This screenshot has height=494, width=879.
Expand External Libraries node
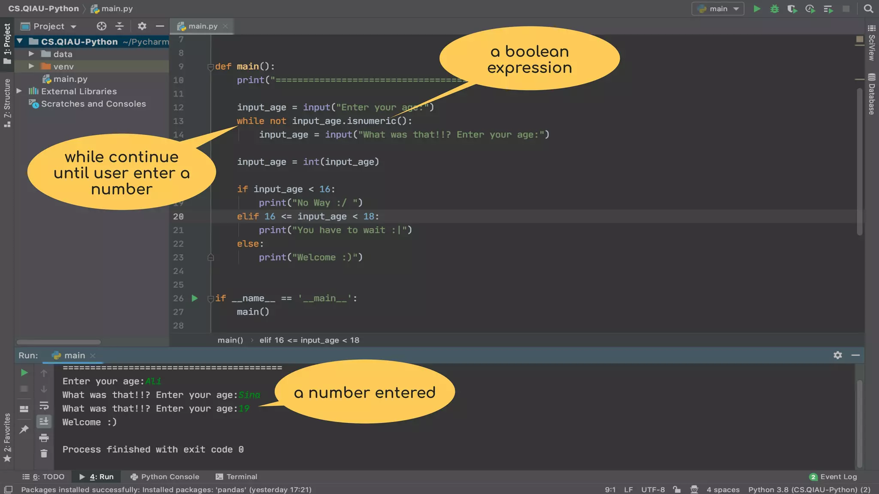tap(19, 91)
